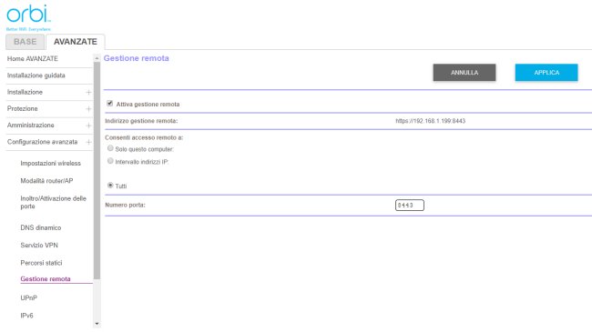Click sidebar scrollbar up arrow

[97, 58]
